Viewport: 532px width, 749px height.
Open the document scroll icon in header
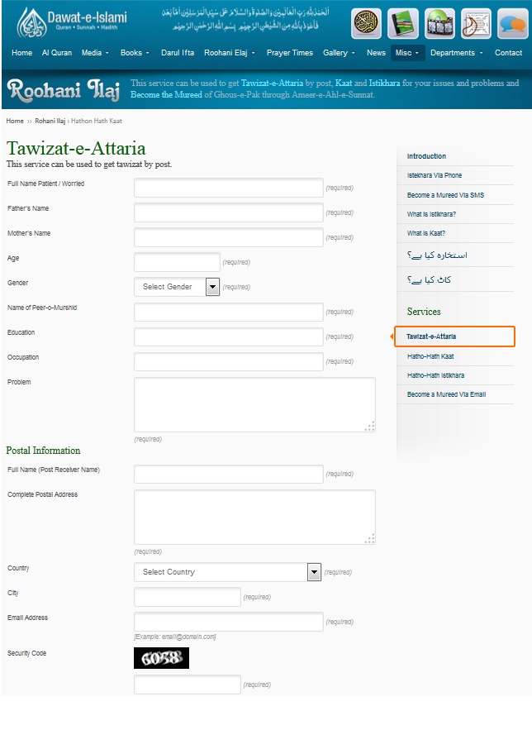pyautogui.click(x=476, y=23)
